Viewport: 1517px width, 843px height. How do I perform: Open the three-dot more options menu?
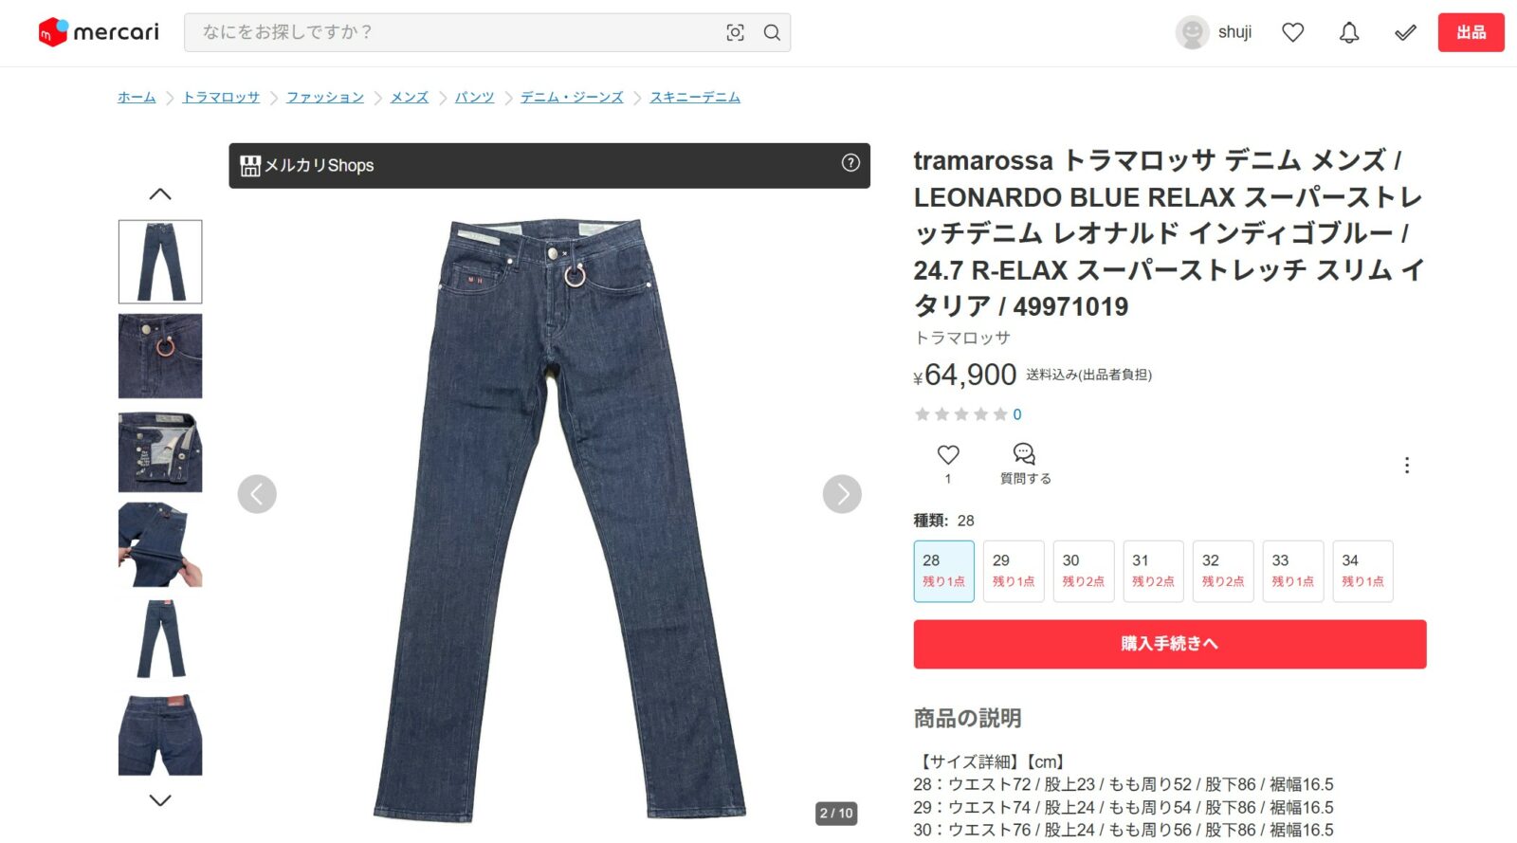(x=1407, y=465)
